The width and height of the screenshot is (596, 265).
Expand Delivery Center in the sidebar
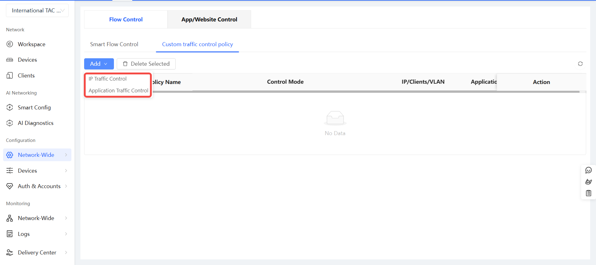tap(37, 253)
